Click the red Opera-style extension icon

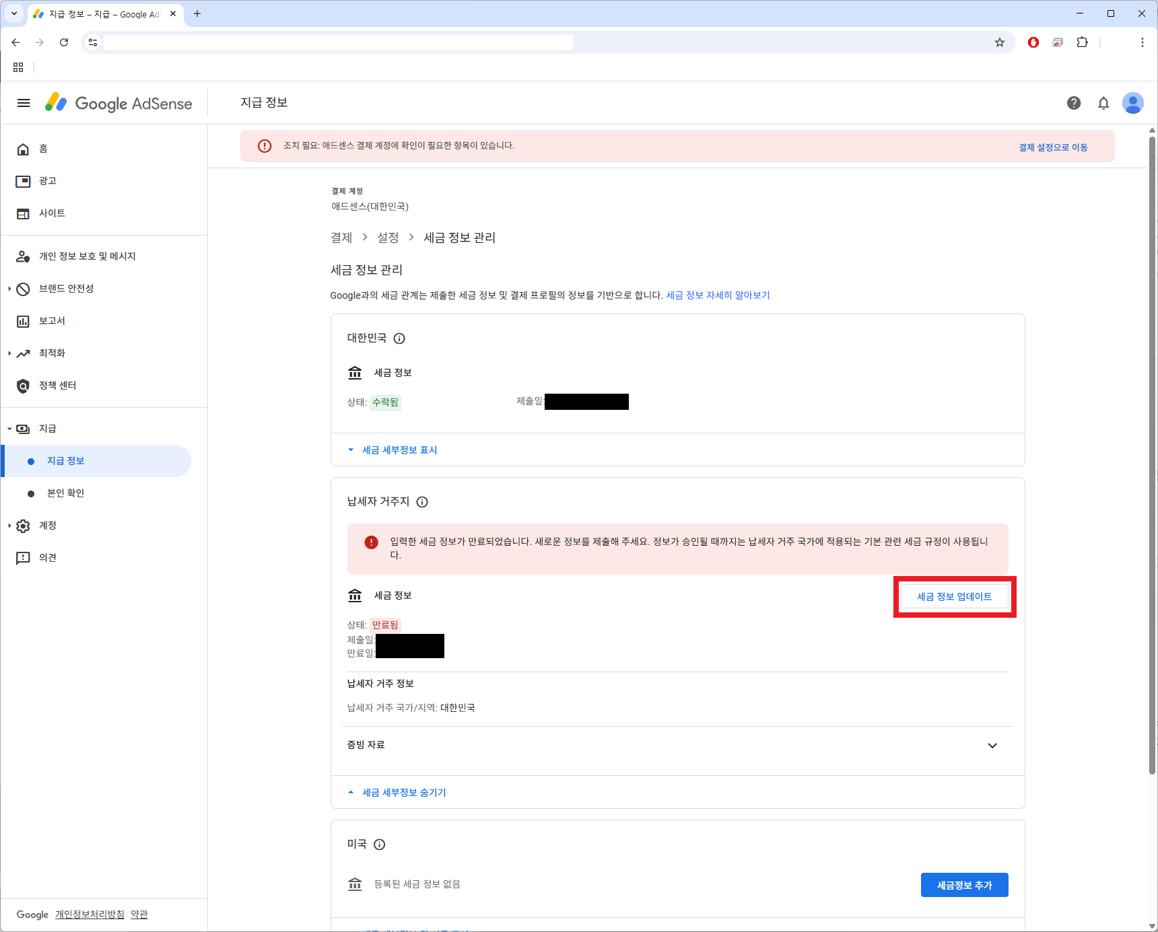pos(1033,42)
